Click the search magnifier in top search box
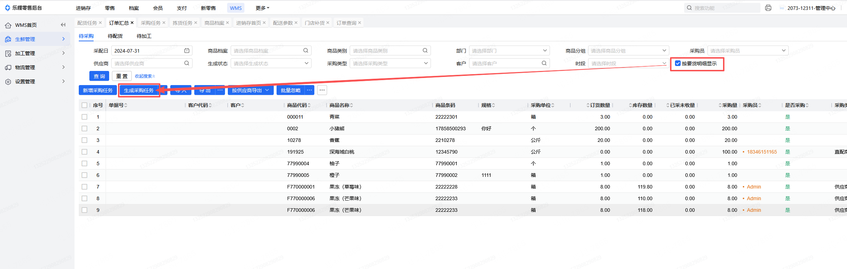The image size is (847, 269). tap(689, 8)
